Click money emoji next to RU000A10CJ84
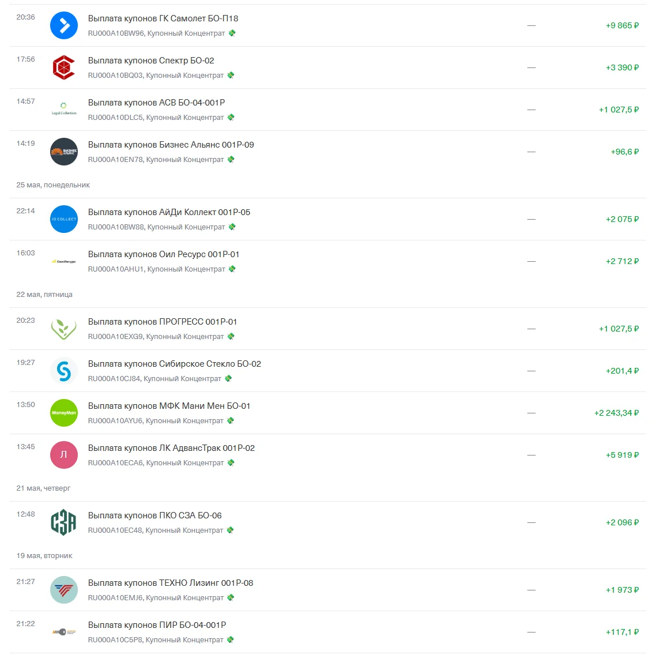Viewport: 664px width, 655px height. (x=228, y=378)
